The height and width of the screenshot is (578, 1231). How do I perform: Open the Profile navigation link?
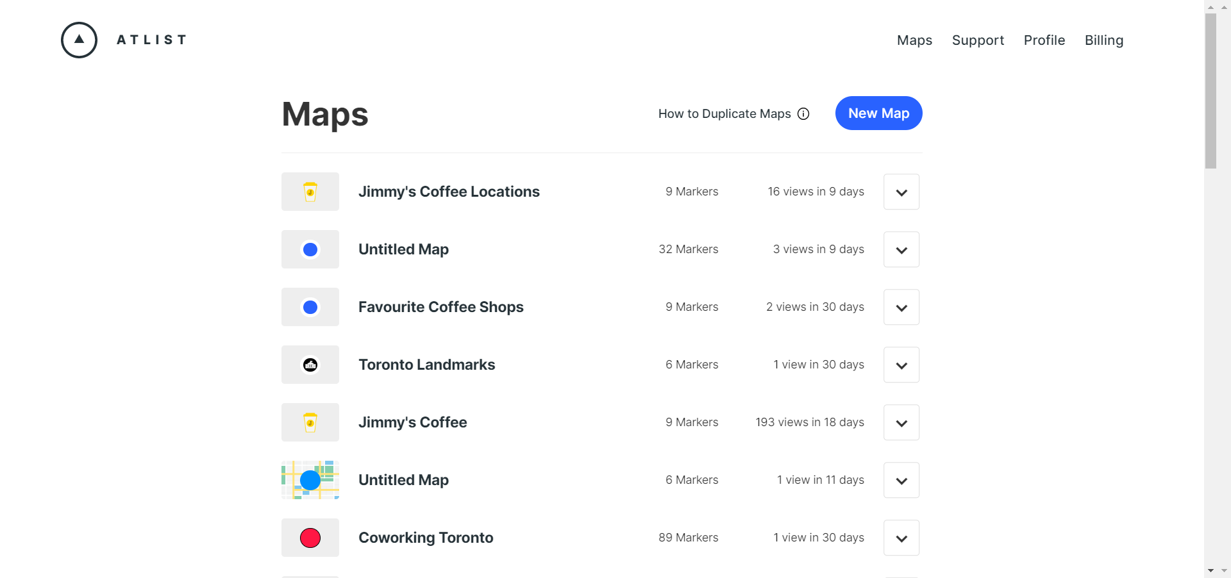click(1044, 40)
